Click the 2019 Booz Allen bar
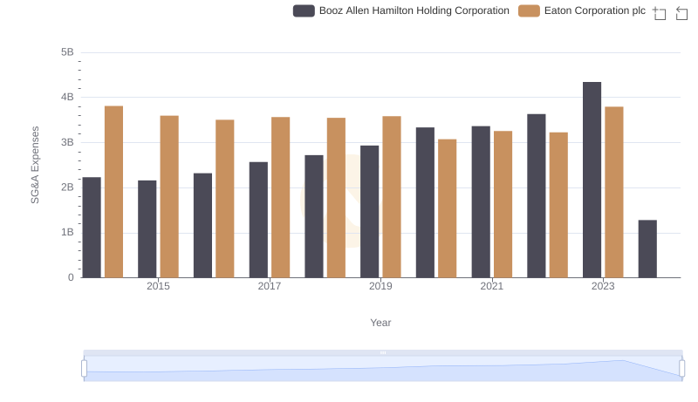Screen dimensions: 698x402 (369, 212)
